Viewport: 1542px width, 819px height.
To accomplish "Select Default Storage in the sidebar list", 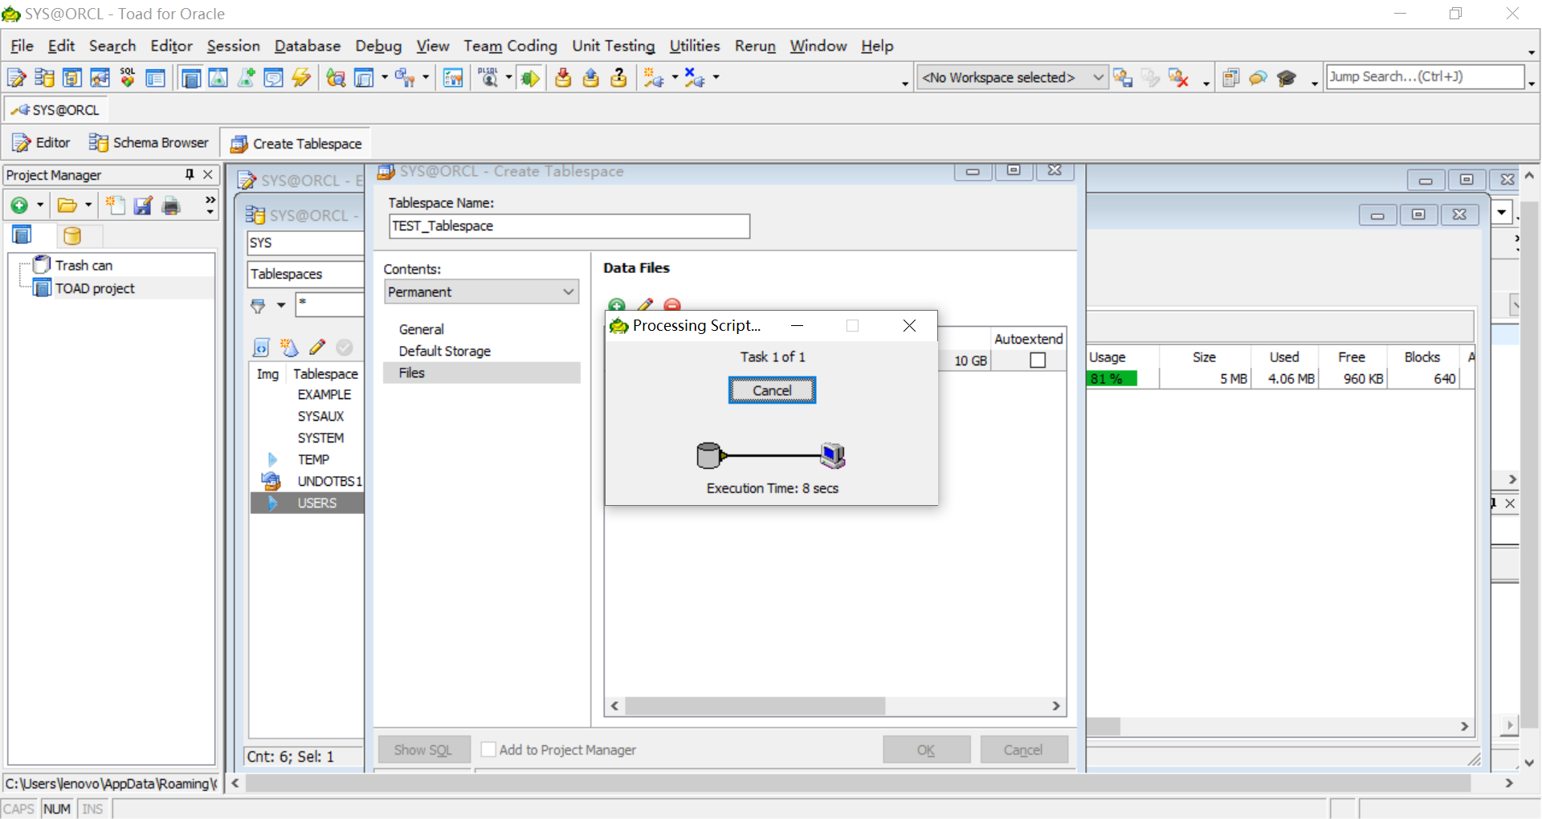I will pos(445,351).
